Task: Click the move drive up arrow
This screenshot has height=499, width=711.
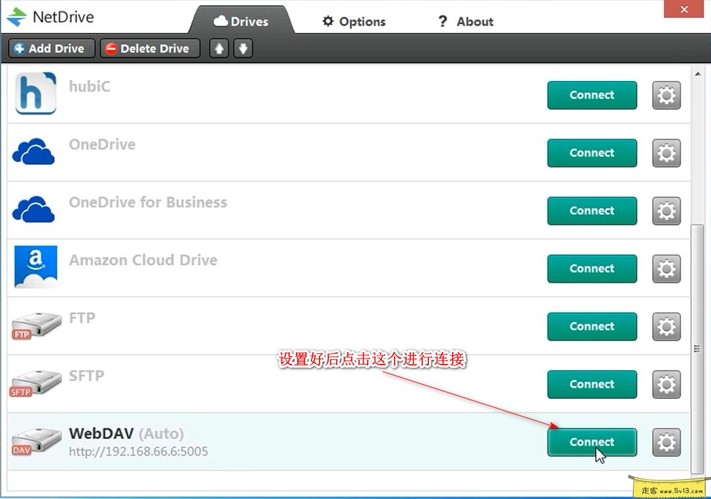Action: point(219,49)
